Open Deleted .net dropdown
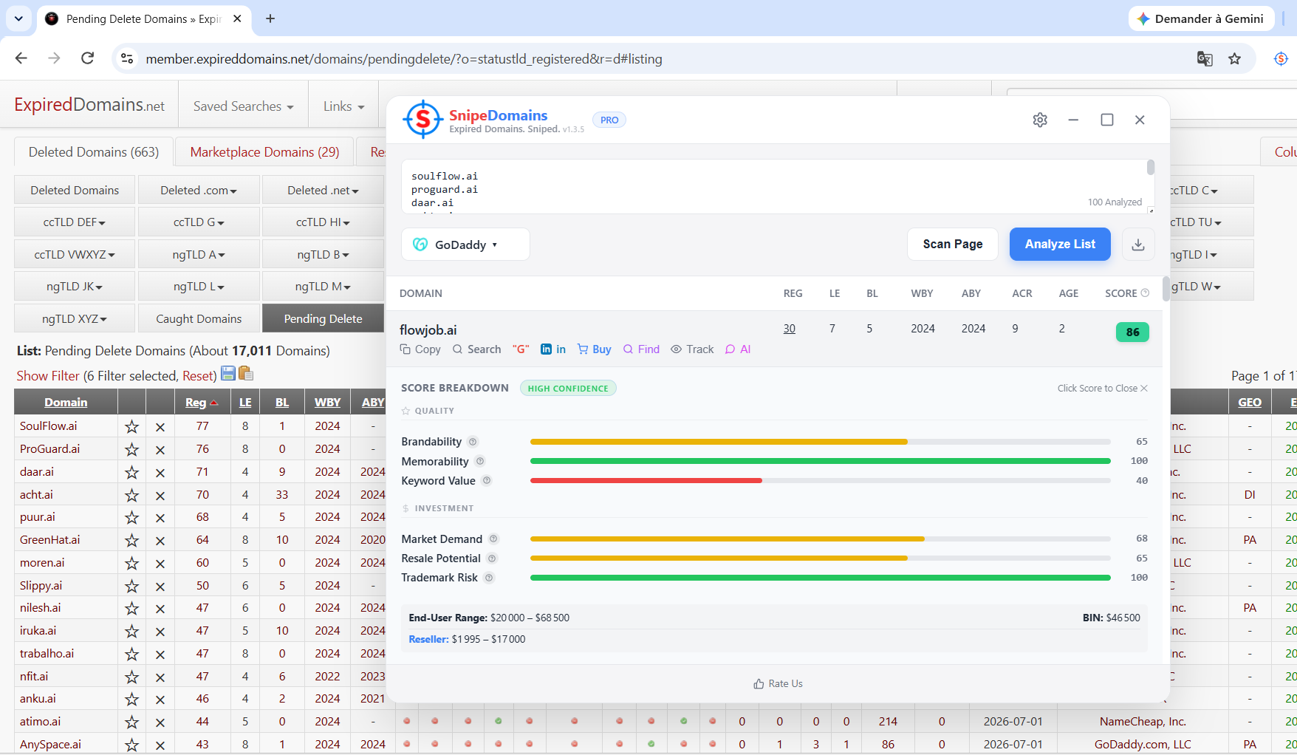Screen dimensions: 1297x755 tap(323, 190)
